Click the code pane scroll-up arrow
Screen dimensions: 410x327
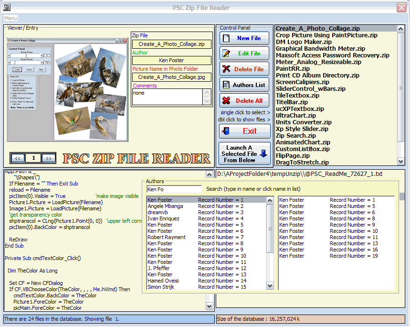[x=209, y=174]
